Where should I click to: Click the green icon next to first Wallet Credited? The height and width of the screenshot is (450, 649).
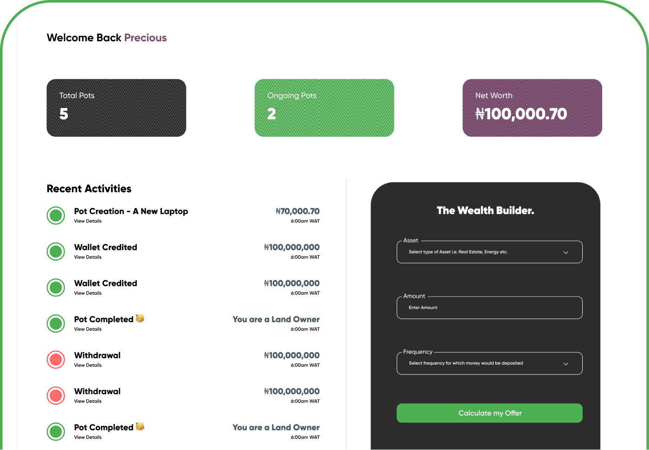coord(55,251)
